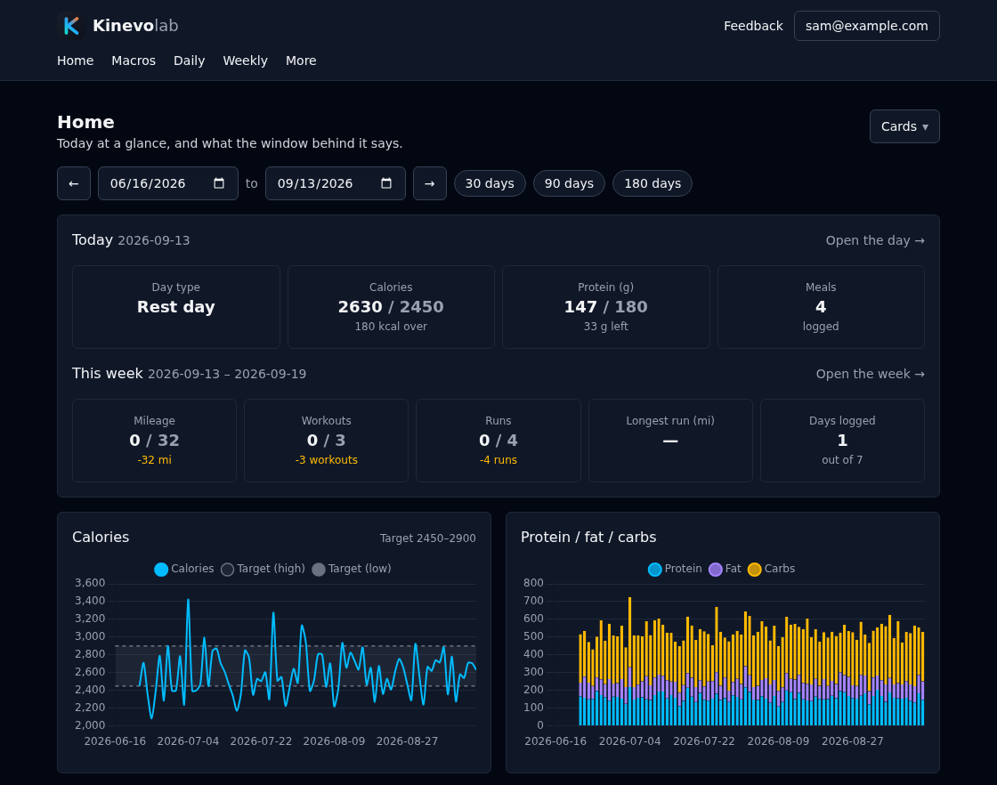Toggle Calories series in chart legend
997x785 pixels.
point(184,569)
